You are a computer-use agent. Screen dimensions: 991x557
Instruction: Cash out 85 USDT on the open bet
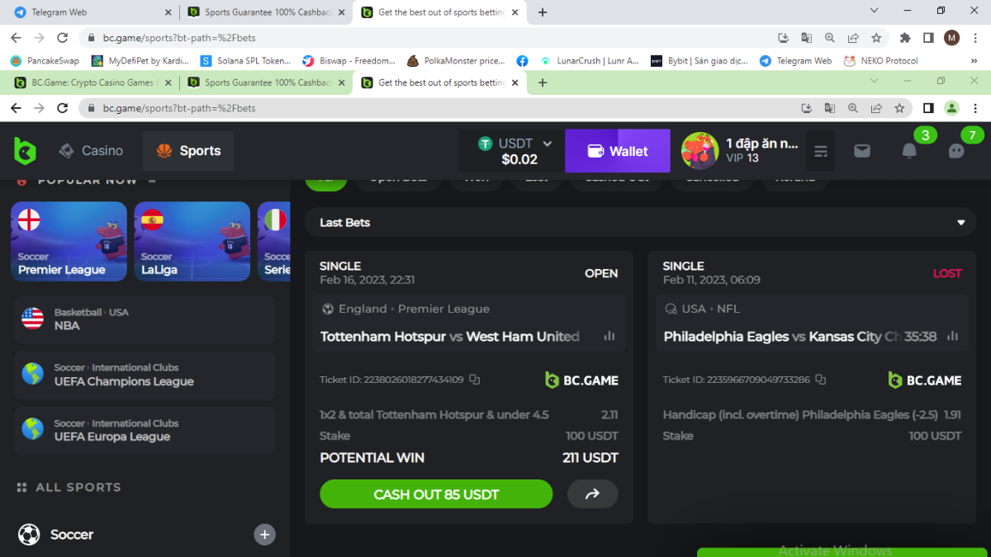(x=436, y=493)
